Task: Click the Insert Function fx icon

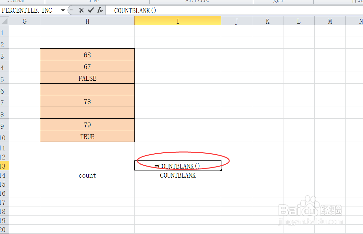Action: 100,10
